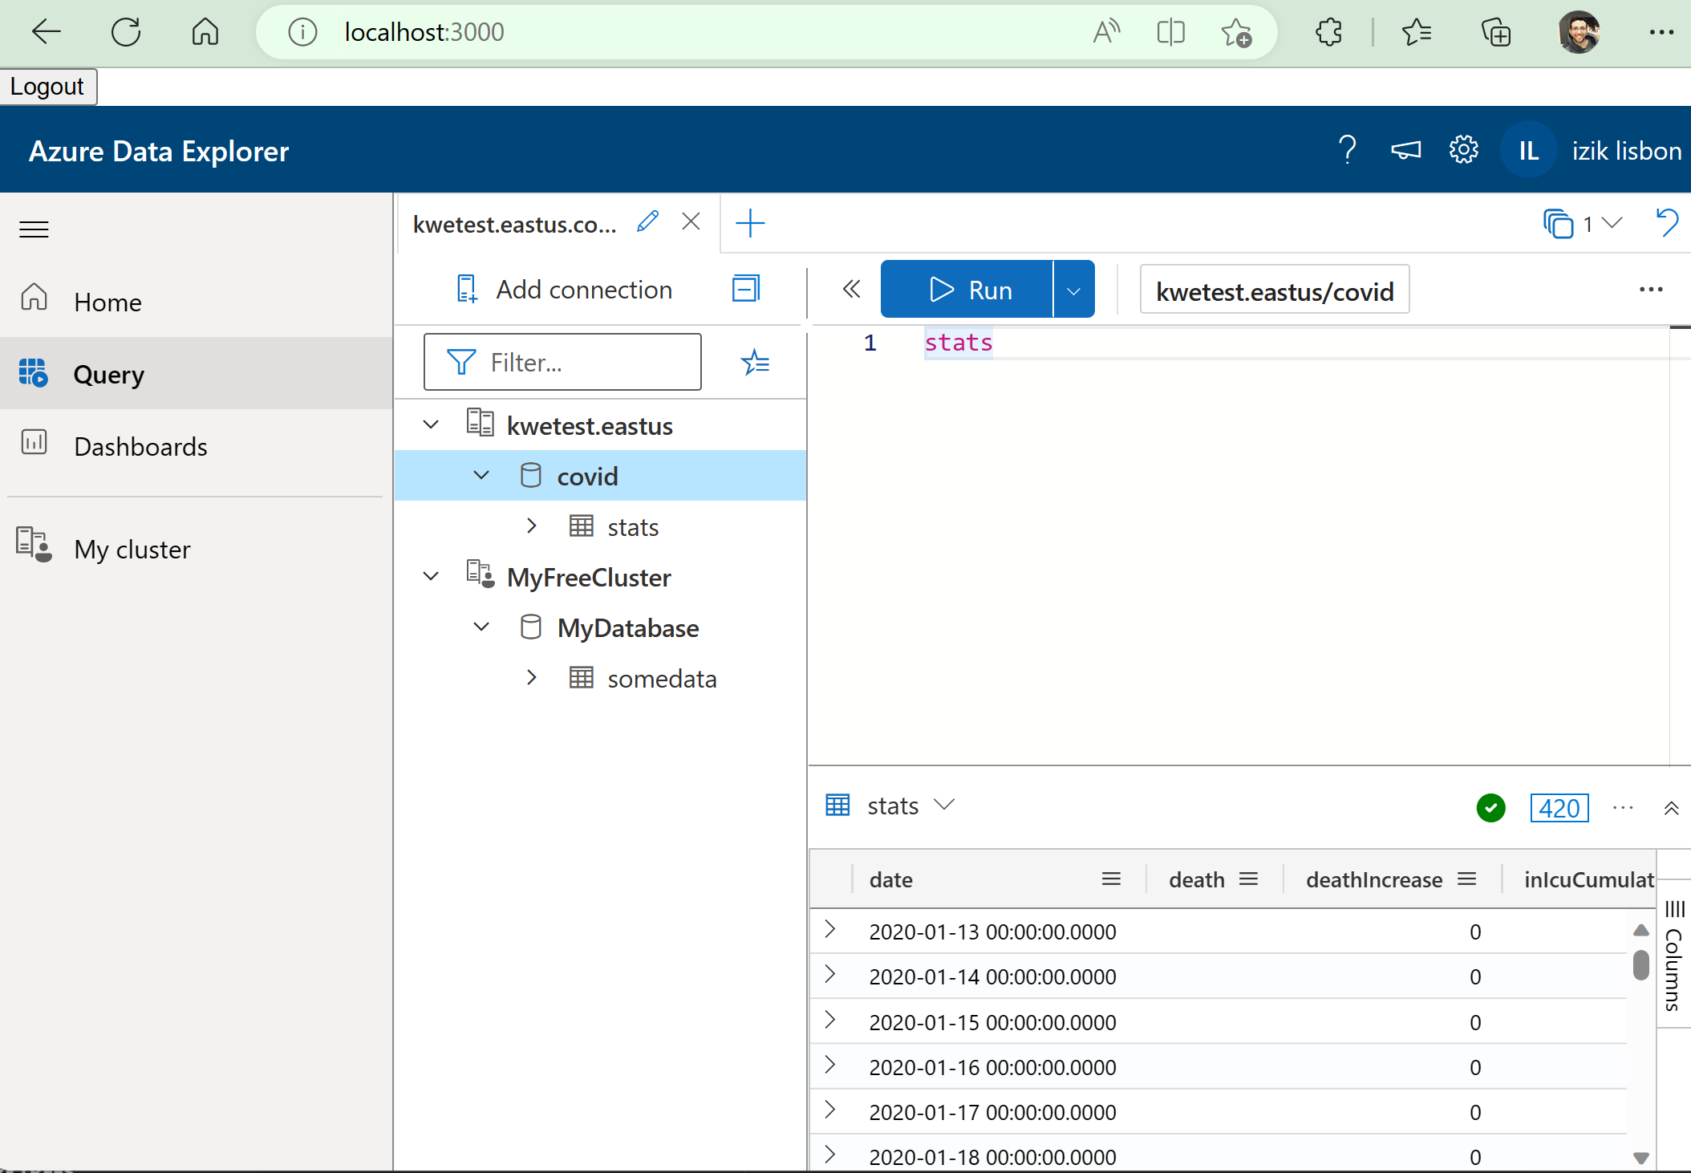Select the My cluster menu item
The width and height of the screenshot is (1691, 1173).
131,549
